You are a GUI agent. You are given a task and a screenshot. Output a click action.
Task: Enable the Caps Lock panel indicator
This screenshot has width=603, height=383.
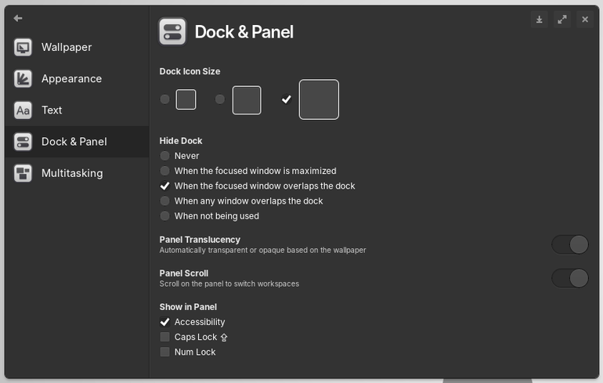pos(165,337)
